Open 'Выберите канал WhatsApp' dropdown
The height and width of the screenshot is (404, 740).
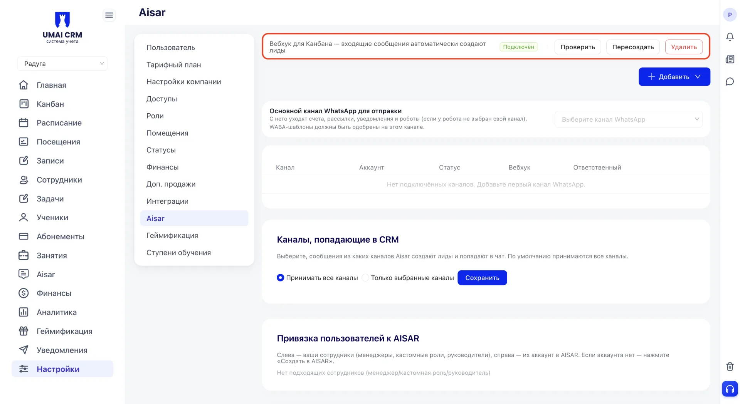click(x=628, y=119)
